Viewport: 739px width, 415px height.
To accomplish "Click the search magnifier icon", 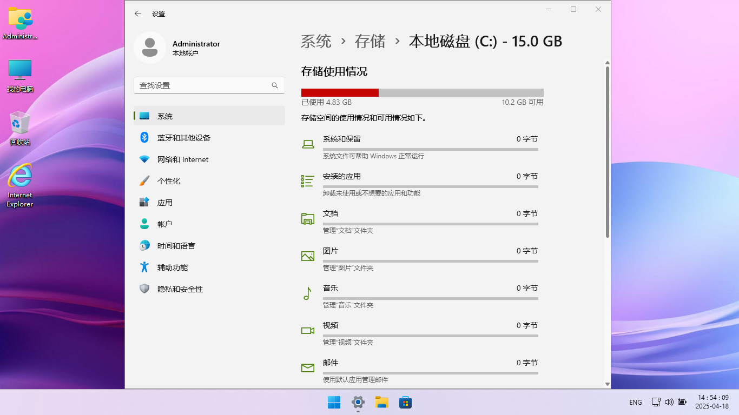I will [x=275, y=85].
